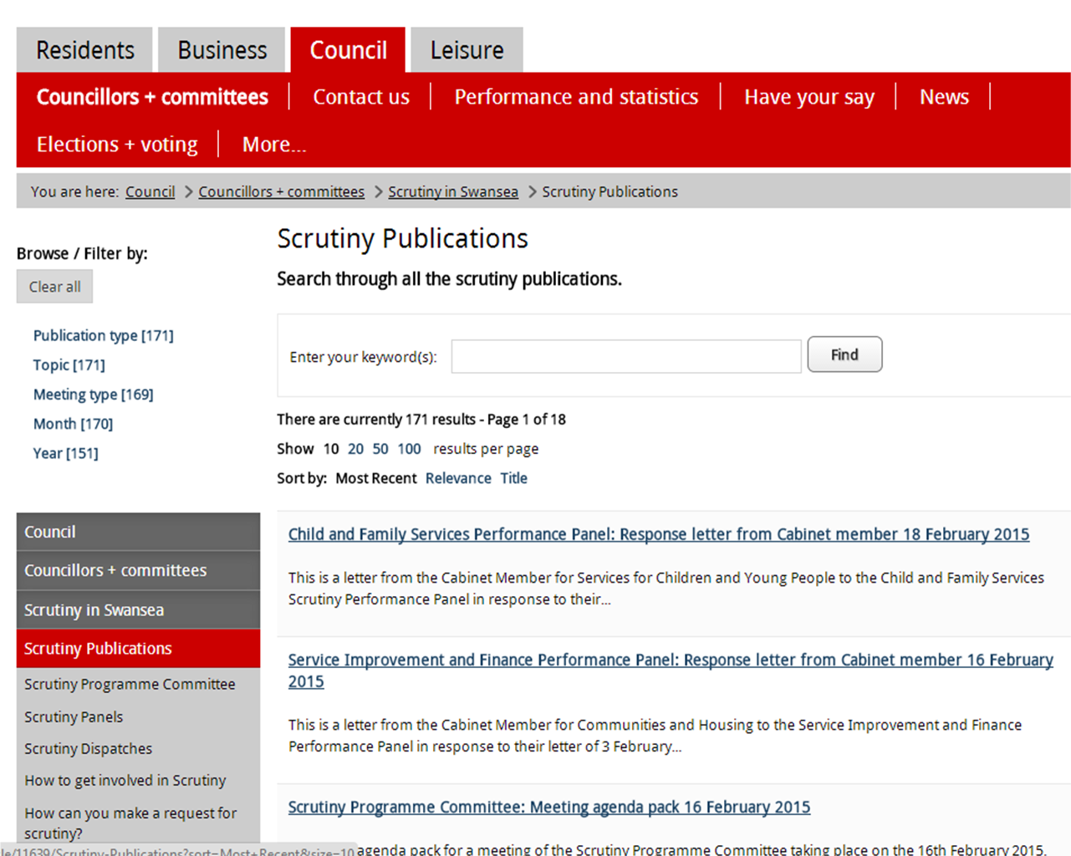This screenshot has height=856, width=1071.
Task: Select Council in the side navigation
Action: click(x=138, y=532)
